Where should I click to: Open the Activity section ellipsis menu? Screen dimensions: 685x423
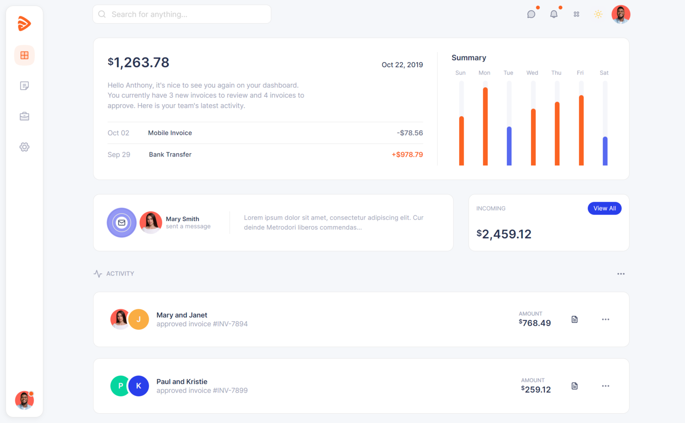pos(621,273)
